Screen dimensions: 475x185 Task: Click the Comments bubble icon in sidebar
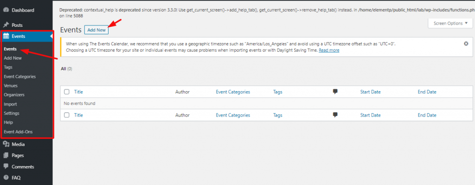click(6, 166)
